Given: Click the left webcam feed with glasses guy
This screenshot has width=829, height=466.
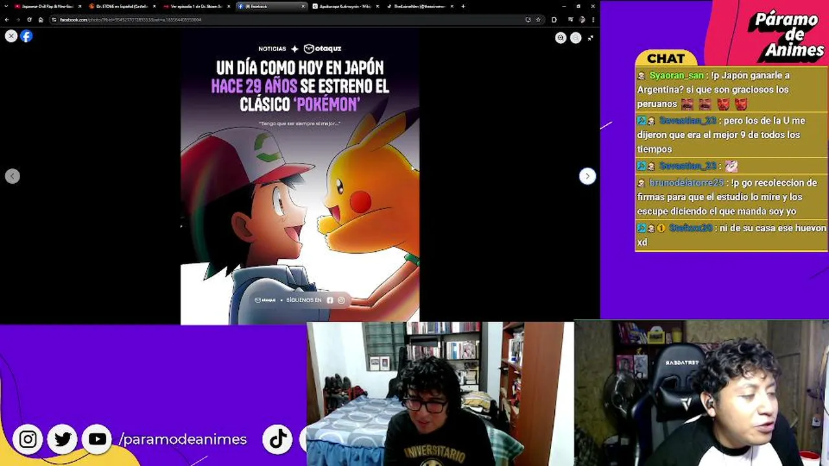Looking at the screenshot, I should pyautogui.click(x=440, y=394).
